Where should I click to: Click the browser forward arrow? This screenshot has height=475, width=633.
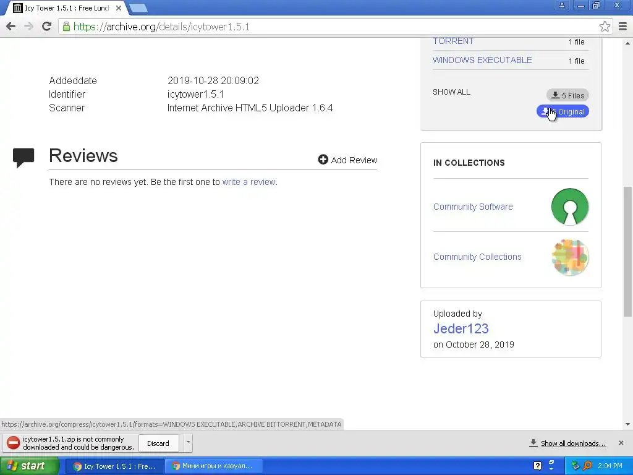click(x=28, y=27)
